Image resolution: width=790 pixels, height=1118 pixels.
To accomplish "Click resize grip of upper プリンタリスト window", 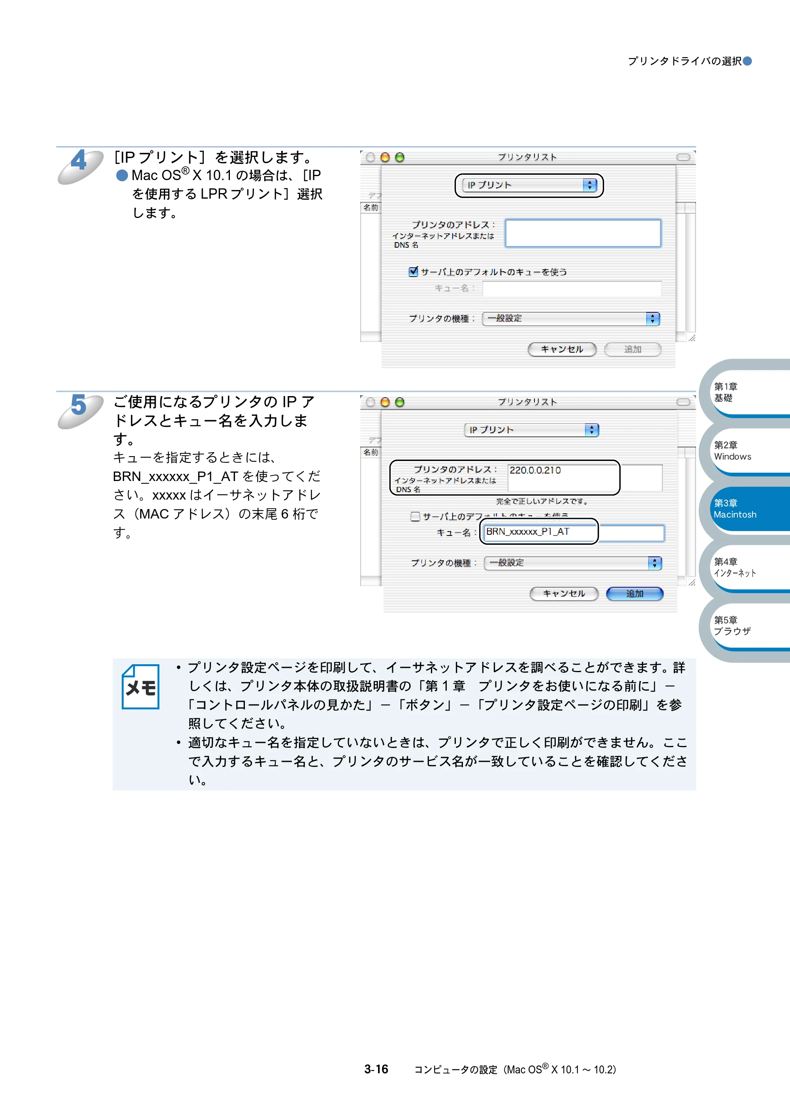I will [x=691, y=337].
